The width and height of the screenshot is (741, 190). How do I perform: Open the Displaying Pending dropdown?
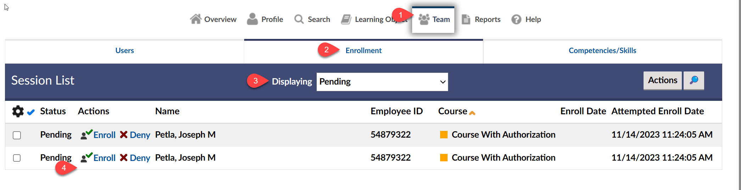pos(382,82)
